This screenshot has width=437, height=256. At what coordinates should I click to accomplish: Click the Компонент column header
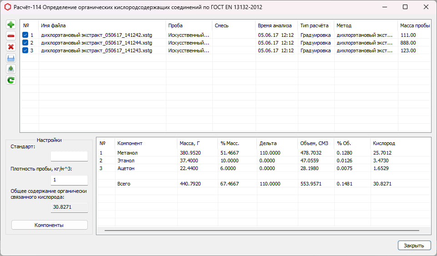click(x=146, y=143)
